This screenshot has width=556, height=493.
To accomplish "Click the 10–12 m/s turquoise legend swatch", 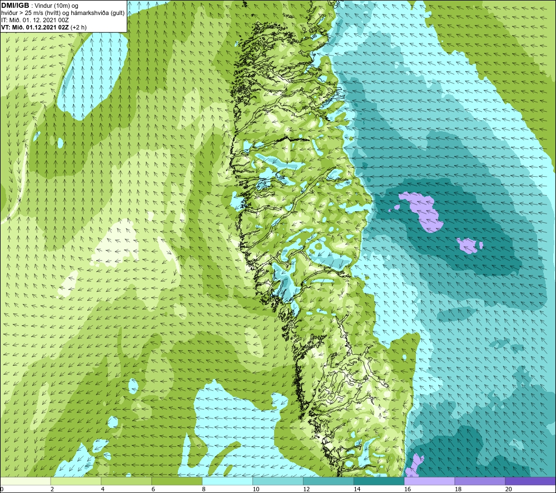I will 278,481.
